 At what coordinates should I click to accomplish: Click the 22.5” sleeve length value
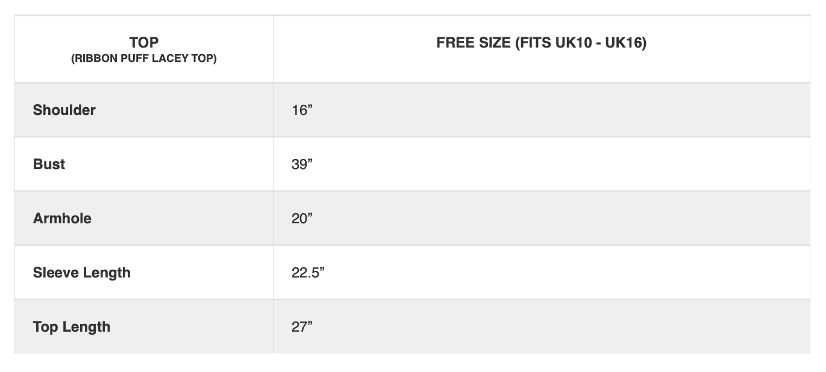(308, 273)
